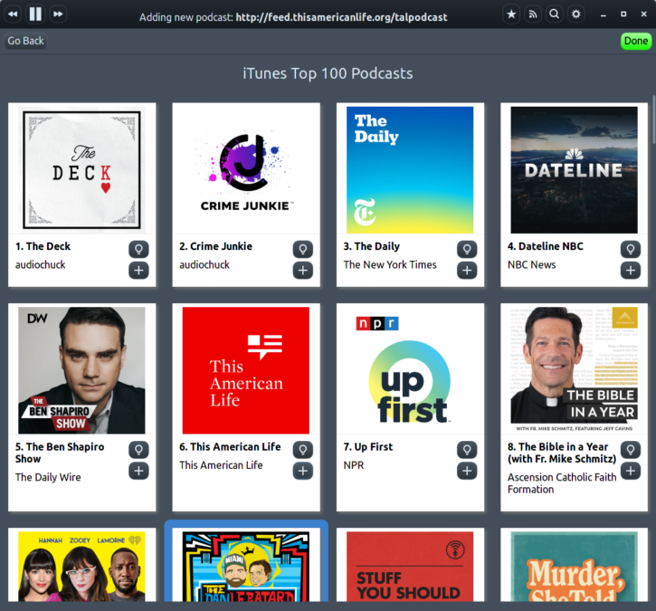Viewport: 656px width, 611px height.
Task: Click 'NBC News' author text
Action: [532, 265]
